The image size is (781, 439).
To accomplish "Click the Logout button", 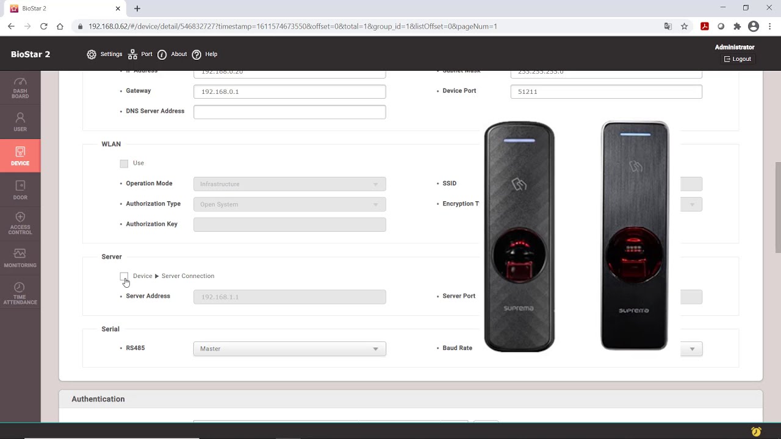I will click(738, 59).
